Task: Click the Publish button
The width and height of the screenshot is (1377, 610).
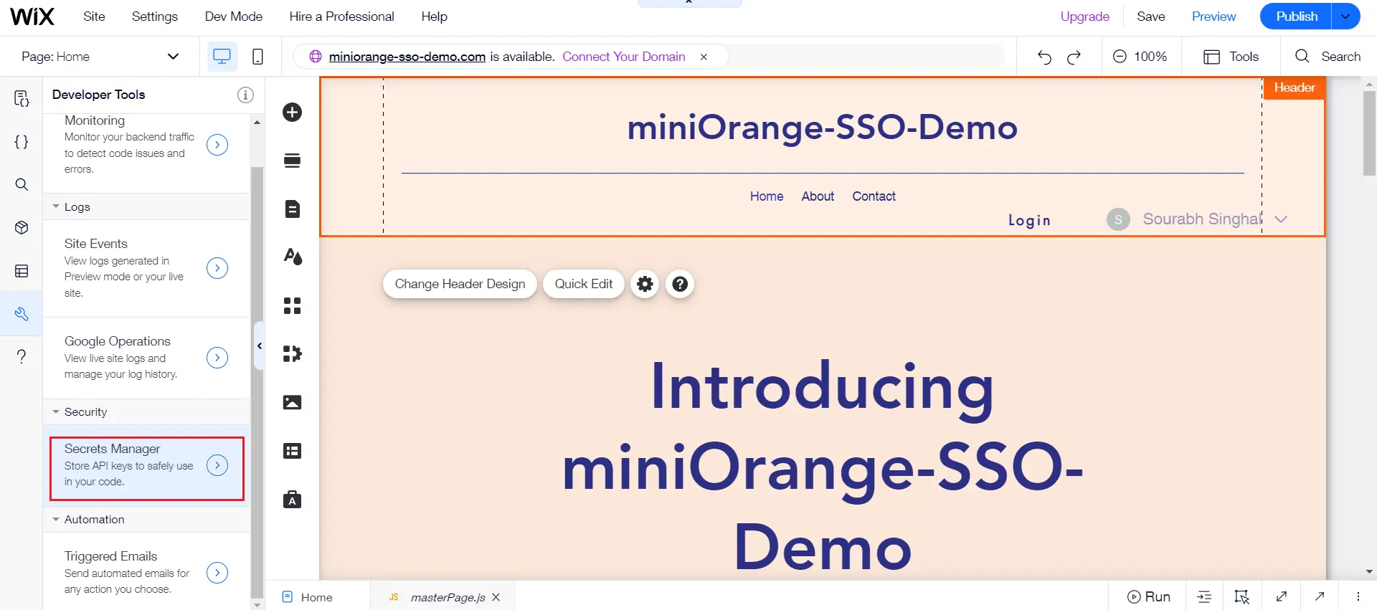Action: (x=1296, y=16)
